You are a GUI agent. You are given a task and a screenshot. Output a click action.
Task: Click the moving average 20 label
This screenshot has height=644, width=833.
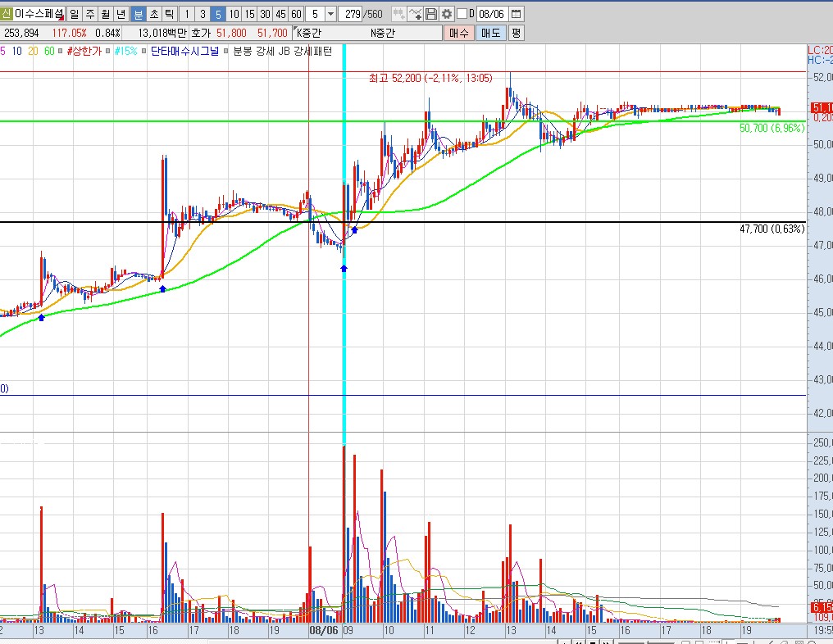pos(33,51)
